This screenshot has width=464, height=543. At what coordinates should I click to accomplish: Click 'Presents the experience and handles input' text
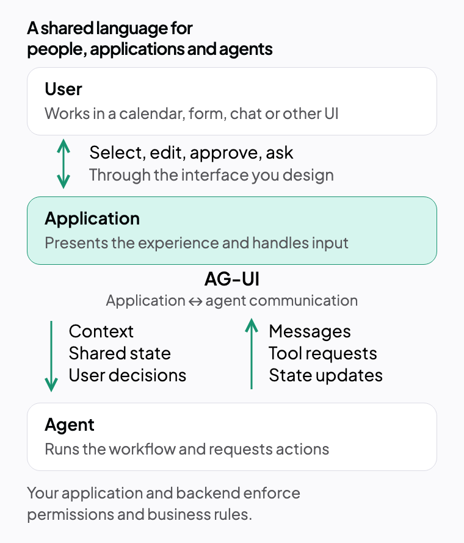[x=197, y=243]
